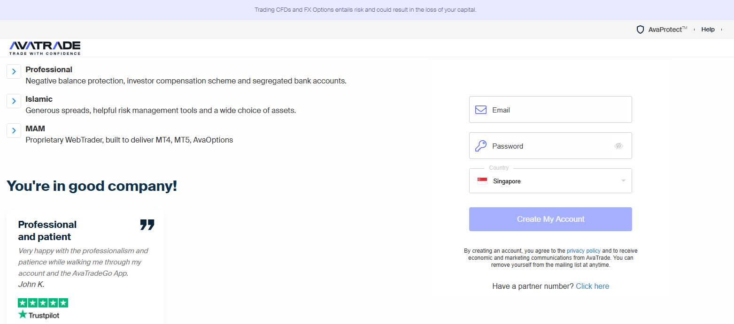Focus the Password input field
Image resolution: width=734 pixels, height=324 pixels.
550,146
